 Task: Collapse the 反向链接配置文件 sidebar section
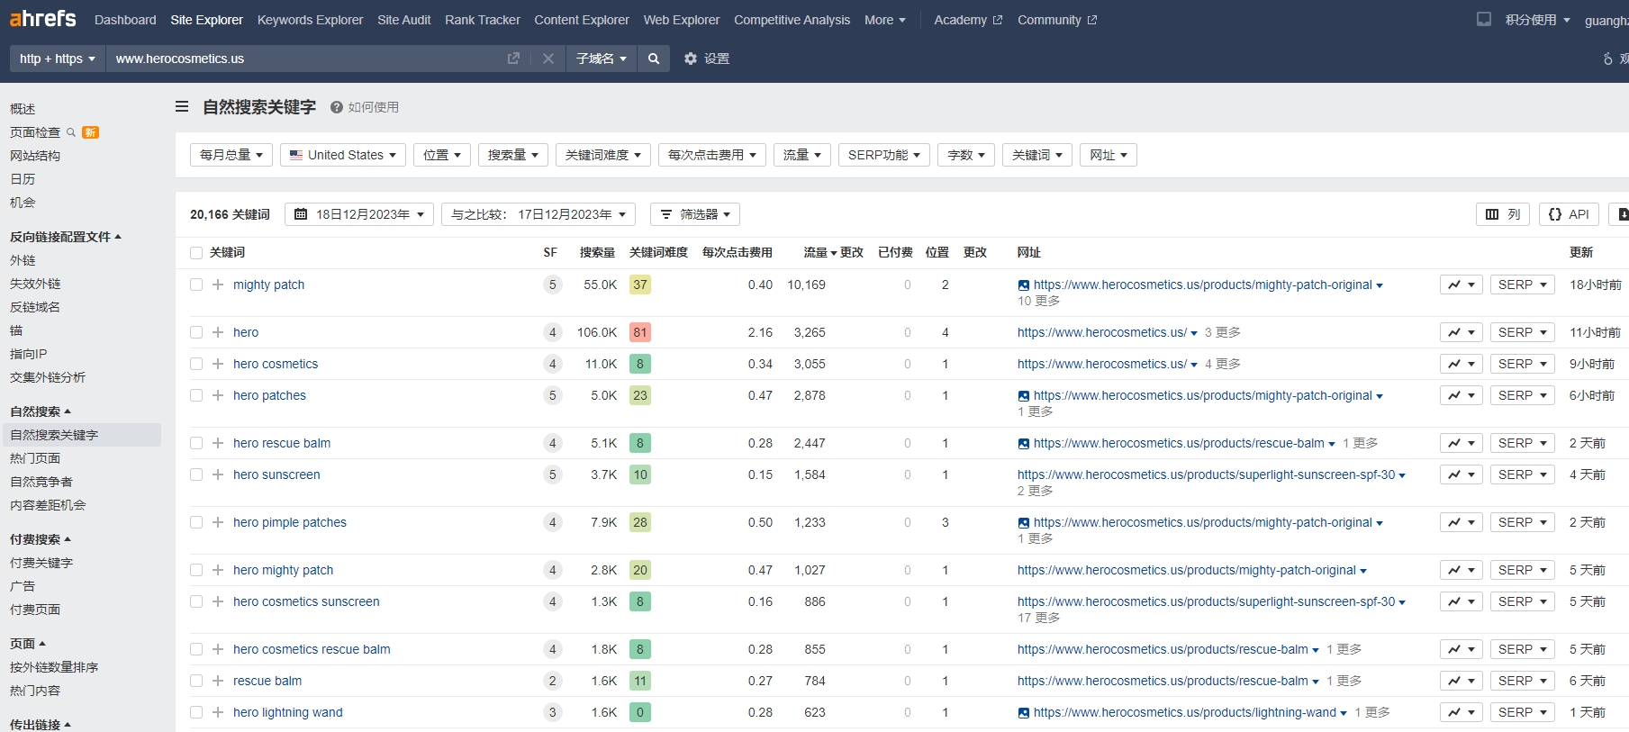point(66,237)
